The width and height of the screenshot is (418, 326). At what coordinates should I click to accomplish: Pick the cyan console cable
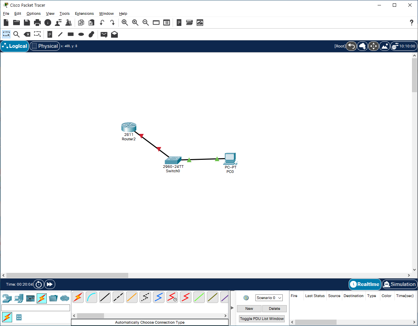click(92, 297)
